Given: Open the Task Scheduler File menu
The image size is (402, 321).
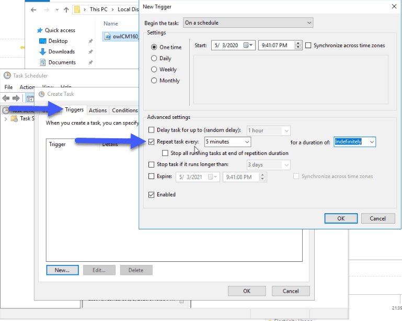Looking at the screenshot, I should tap(8, 87).
